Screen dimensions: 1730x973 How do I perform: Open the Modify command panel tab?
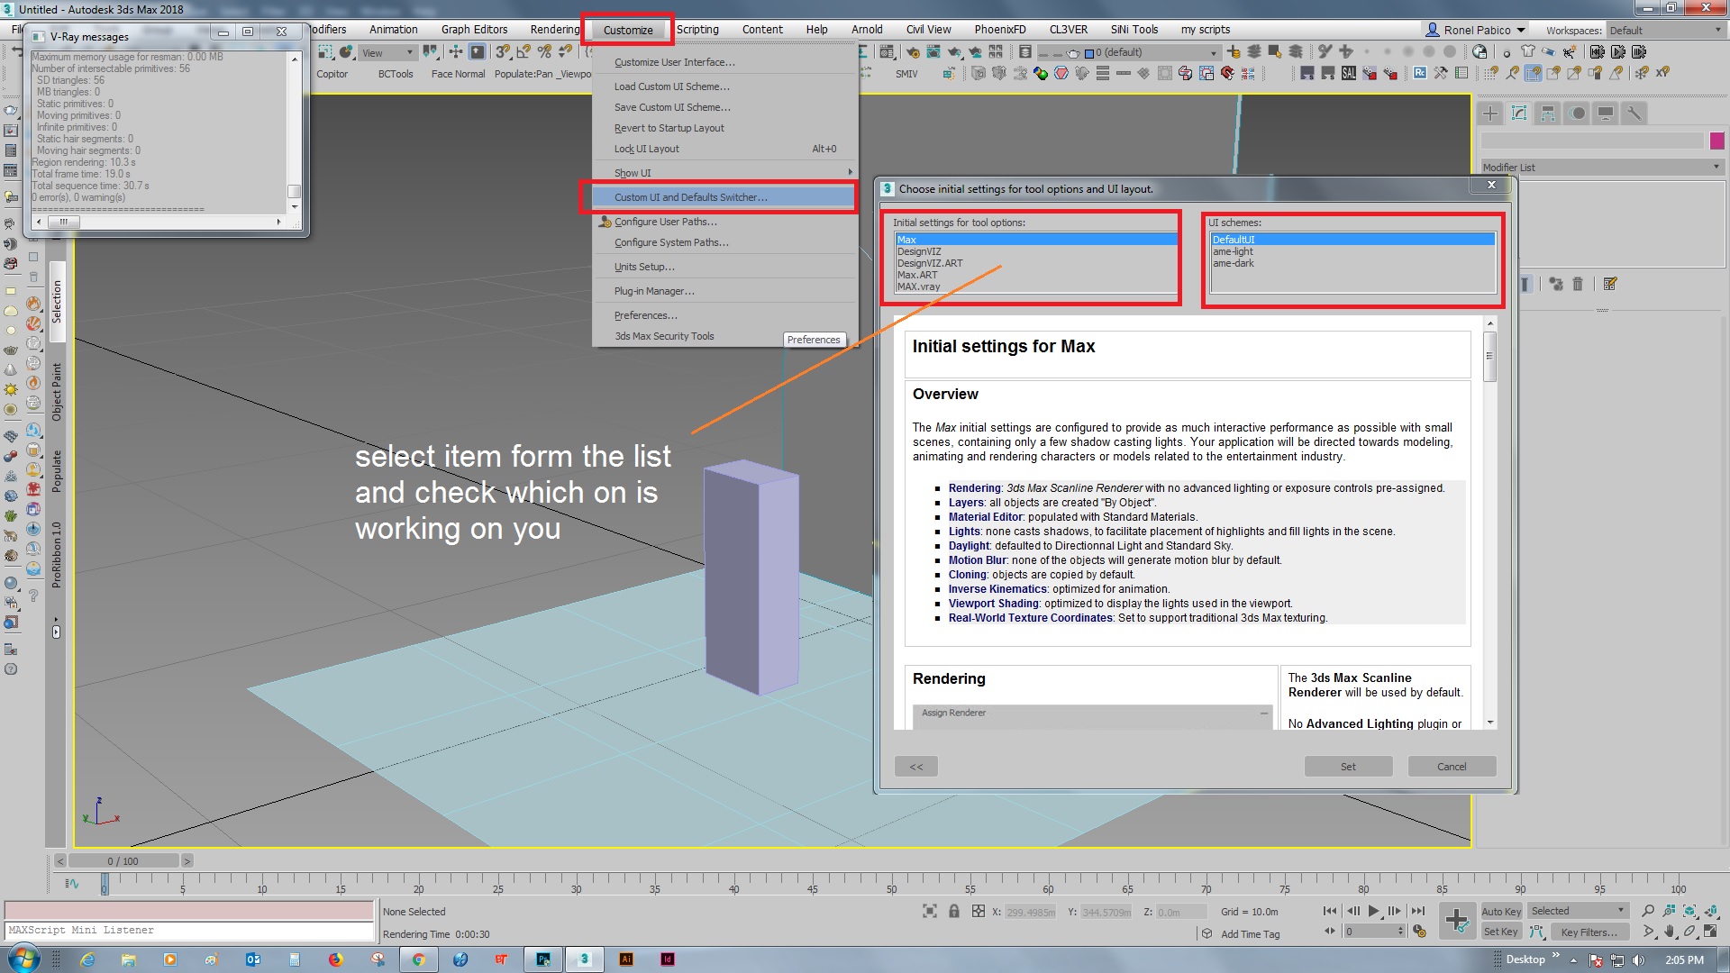click(x=1519, y=114)
